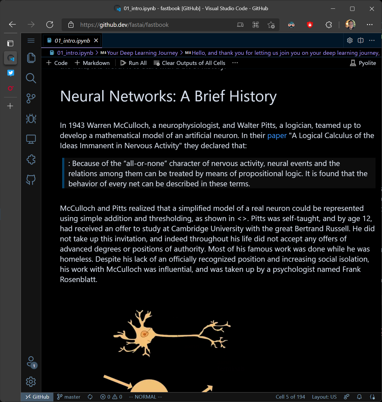Open Manage gear at sidebar bottom
The height and width of the screenshot is (402, 382).
pyautogui.click(x=31, y=382)
